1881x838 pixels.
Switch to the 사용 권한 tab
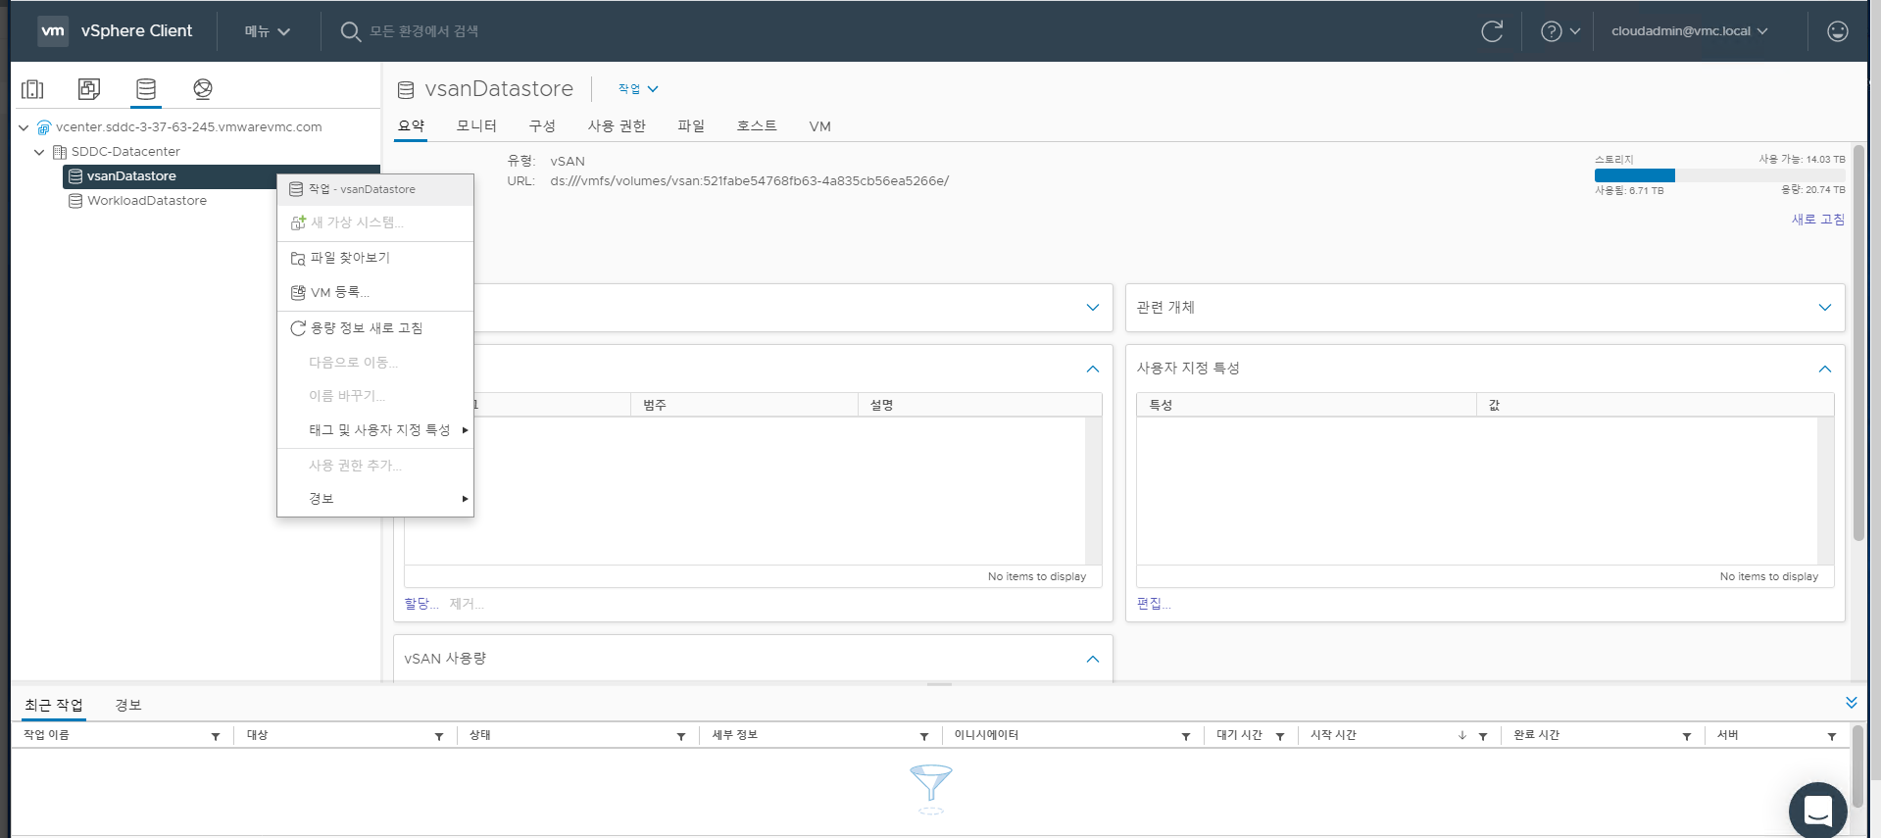[x=617, y=126]
